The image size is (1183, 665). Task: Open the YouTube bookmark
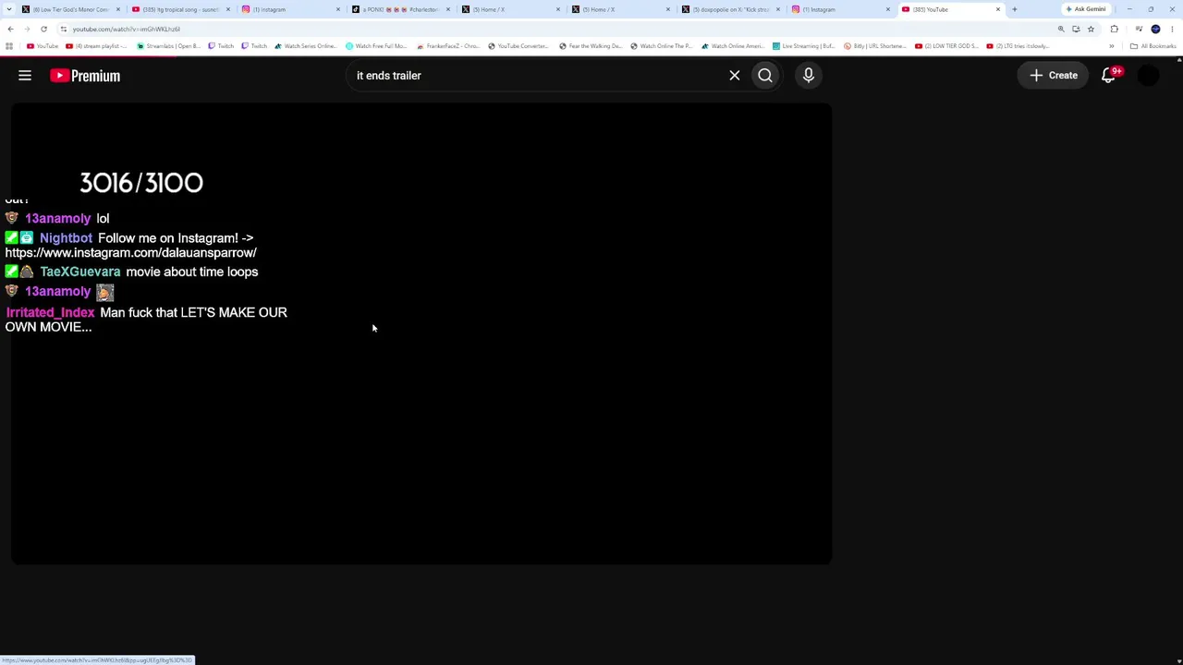[43, 46]
